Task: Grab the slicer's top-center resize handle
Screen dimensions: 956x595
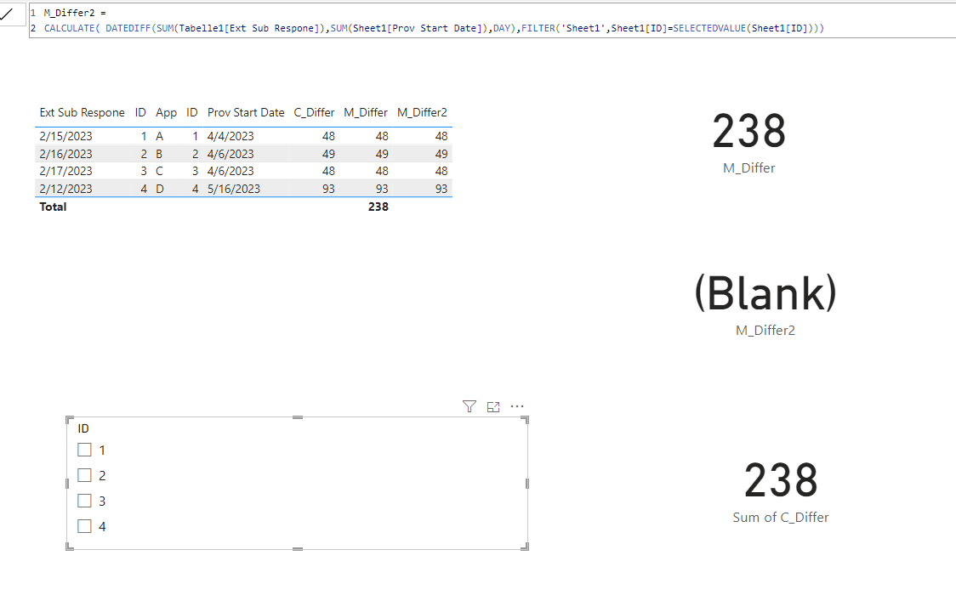Action: tap(298, 418)
